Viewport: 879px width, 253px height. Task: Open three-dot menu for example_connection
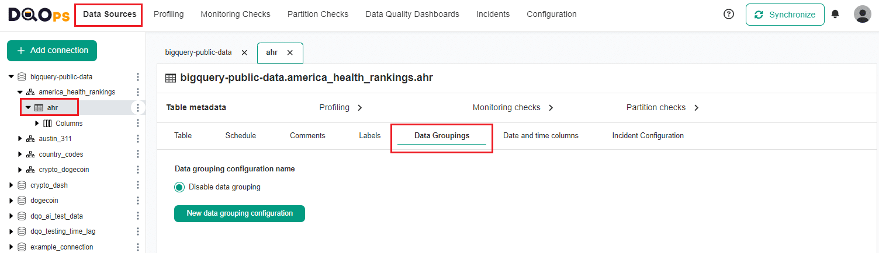click(138, 247)
